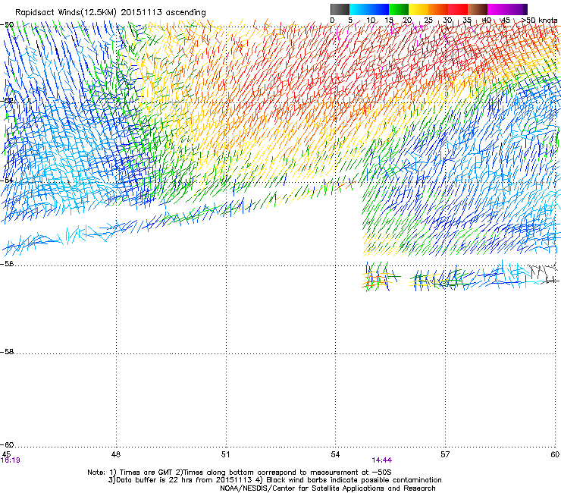Click the cyan 5-10 knots legend color
Screen dimensions: 561x493
359,9
